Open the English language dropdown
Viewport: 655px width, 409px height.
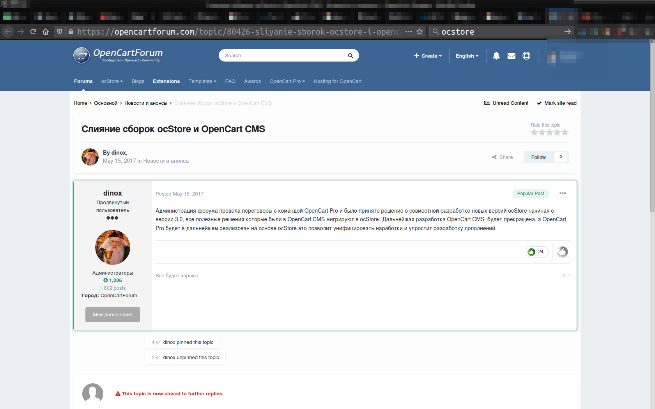(x=467, y=56)
